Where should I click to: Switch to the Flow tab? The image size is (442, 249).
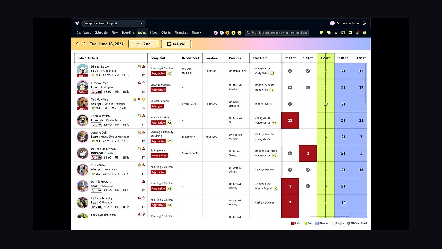pos(115,32)
